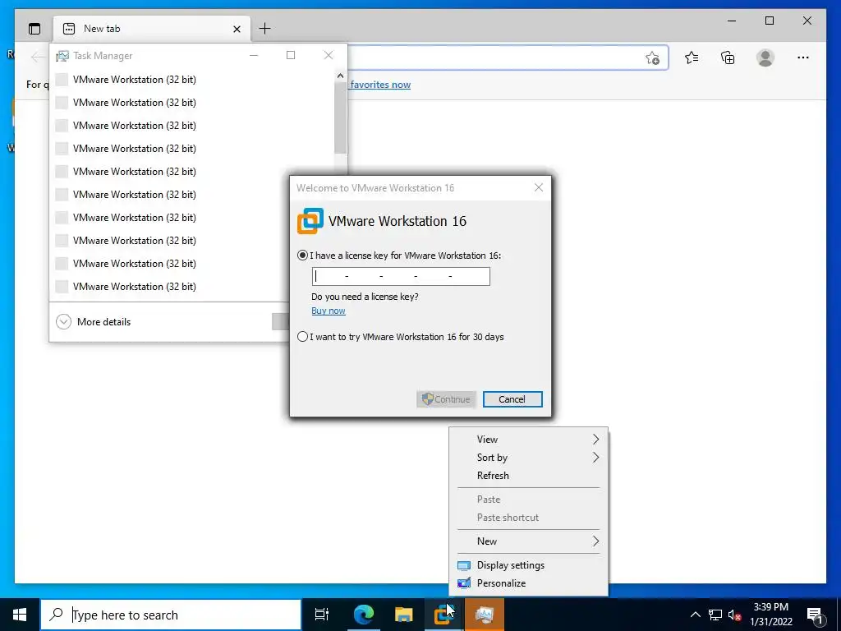Click the Task Manager vertical scrollbar thumb

(x=340, y=118)
